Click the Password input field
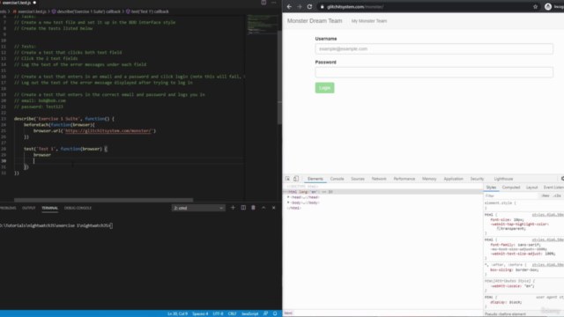 pyautogui.click(x=434, y=72)
